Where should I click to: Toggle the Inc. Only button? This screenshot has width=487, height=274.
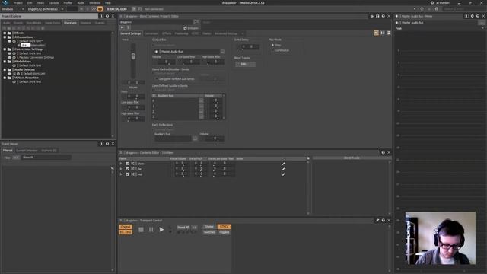tap(126, 232)
